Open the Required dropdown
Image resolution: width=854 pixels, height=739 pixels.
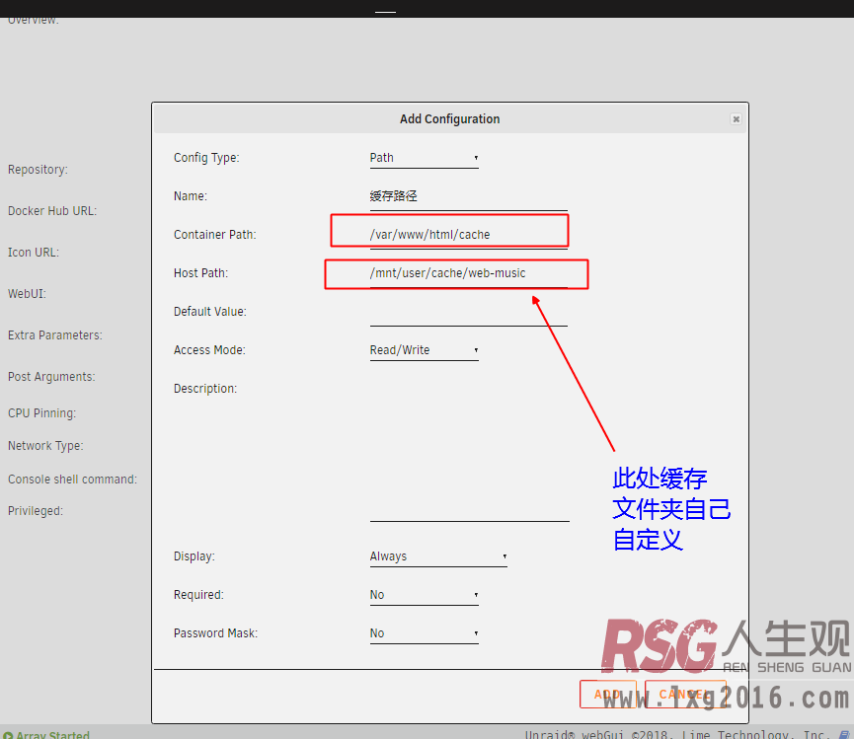pos(424,595)
